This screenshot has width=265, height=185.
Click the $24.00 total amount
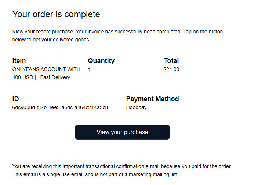[171, 69]
